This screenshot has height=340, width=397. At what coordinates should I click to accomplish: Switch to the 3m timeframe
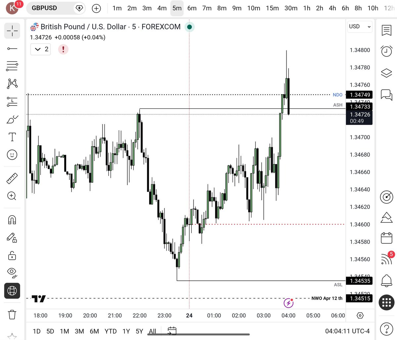pos(147,8)
